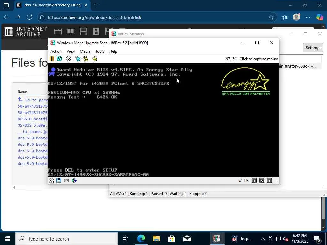Click the Num Lock '1' indicator

pos(254,181)
